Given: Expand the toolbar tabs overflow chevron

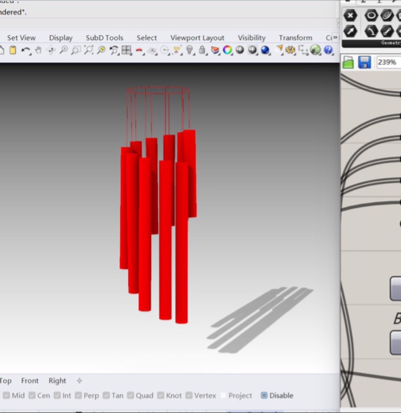Looking at the screenshot, I should coord(335,37).
